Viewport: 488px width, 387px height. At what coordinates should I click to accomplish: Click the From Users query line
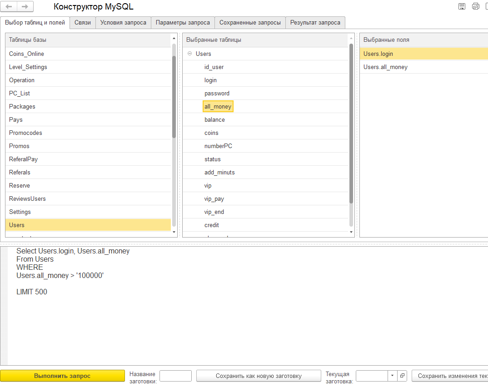[x=35, y=259]
